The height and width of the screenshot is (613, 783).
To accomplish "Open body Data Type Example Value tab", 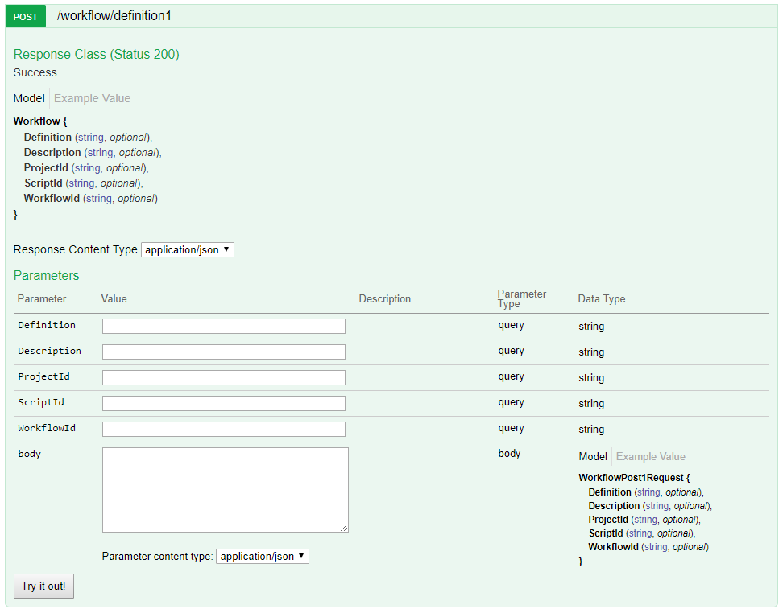I will click(x=650, y=456).
